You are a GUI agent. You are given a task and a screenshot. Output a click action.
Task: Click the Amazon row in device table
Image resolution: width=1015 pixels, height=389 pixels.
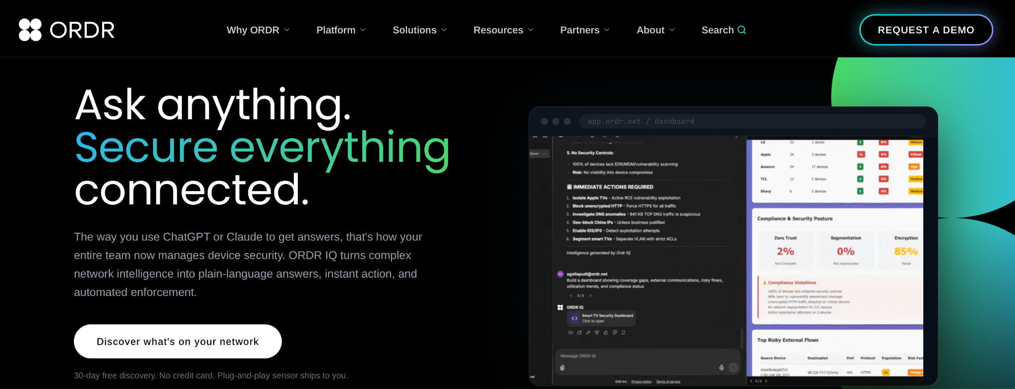pos(838,167)
